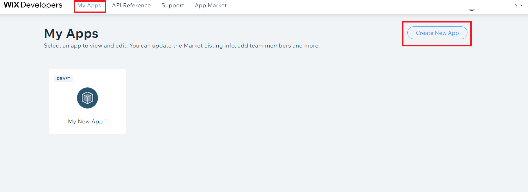Click the DRAFT status badge
The width and height of the screenshot is (528, 192).
click(63, 79)
